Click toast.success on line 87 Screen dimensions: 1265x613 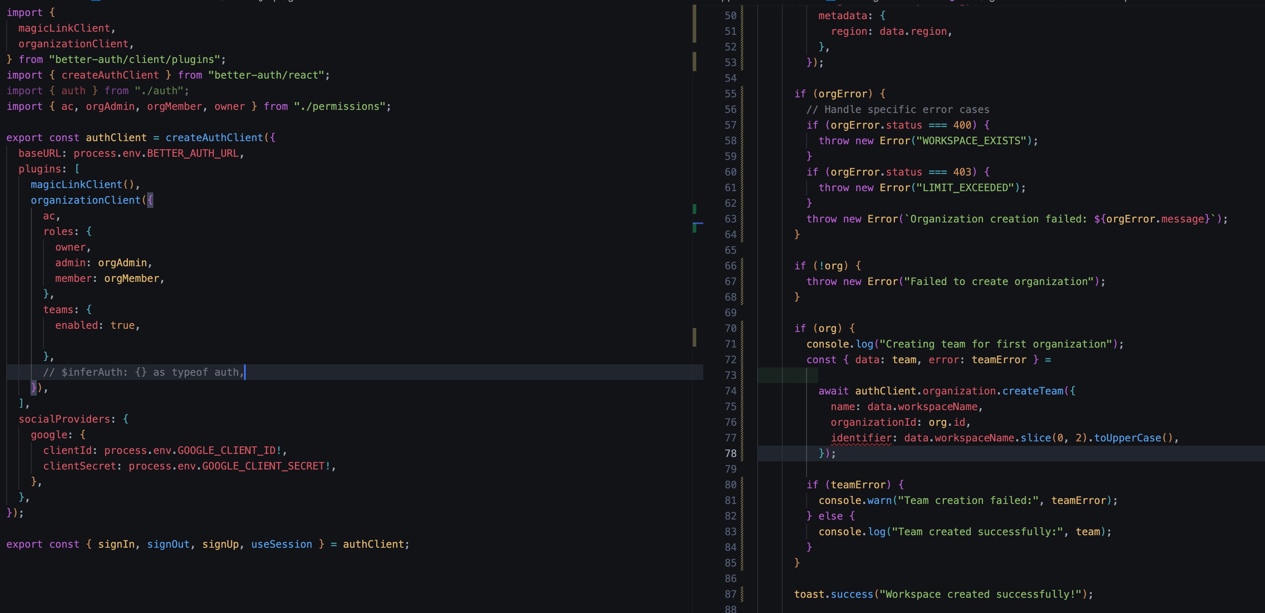click(x=833, y=594)
